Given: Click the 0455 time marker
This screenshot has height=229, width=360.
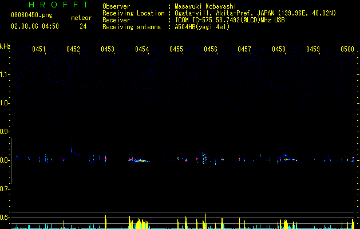Looking at the screenshot, I should click(176, 49).
